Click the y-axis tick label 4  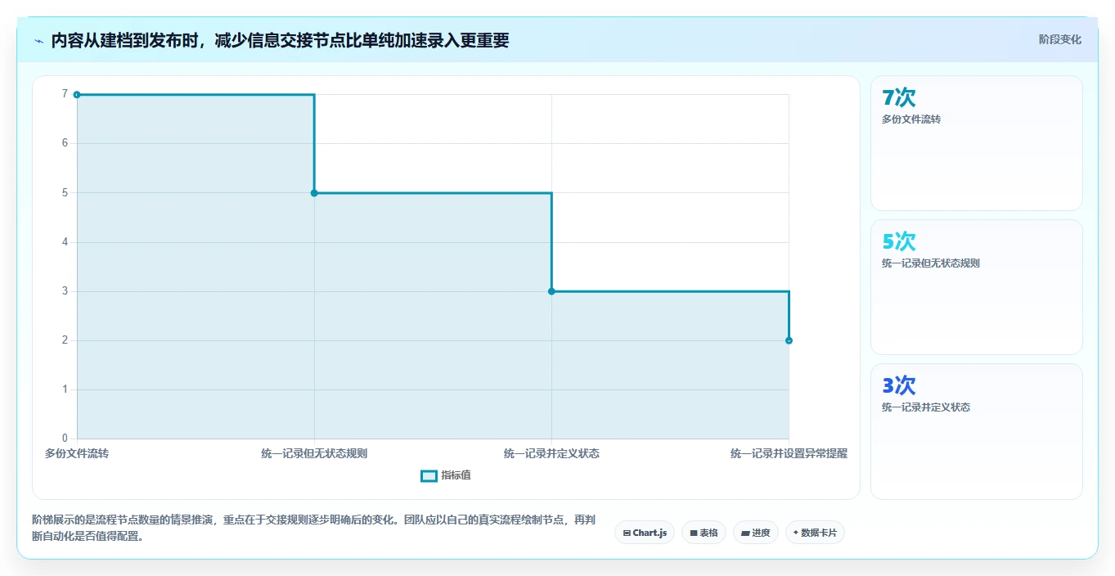point(65,241)
